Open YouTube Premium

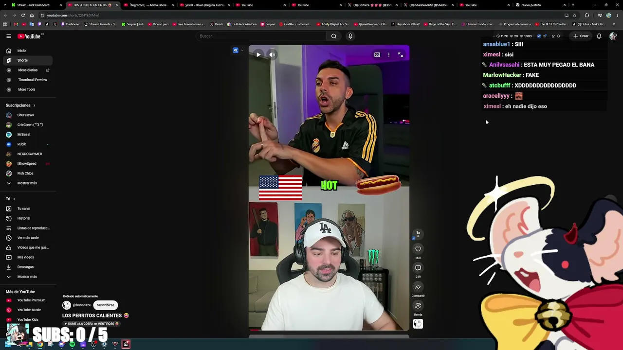[x=28, y=300]
